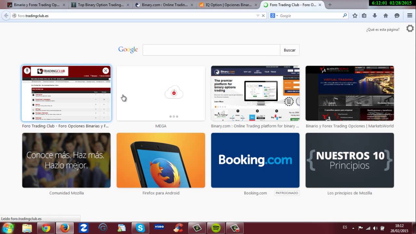Close the Binario y Forex Trading tab
Image resolution: width=416 pixels, height=234 pixels.
click(64, 5)
